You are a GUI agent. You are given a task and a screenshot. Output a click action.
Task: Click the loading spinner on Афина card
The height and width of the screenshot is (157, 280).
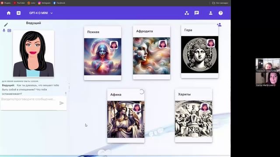pos(142,92)
